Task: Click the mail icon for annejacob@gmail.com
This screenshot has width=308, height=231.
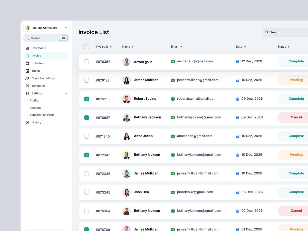Action: tap(173, 136)
